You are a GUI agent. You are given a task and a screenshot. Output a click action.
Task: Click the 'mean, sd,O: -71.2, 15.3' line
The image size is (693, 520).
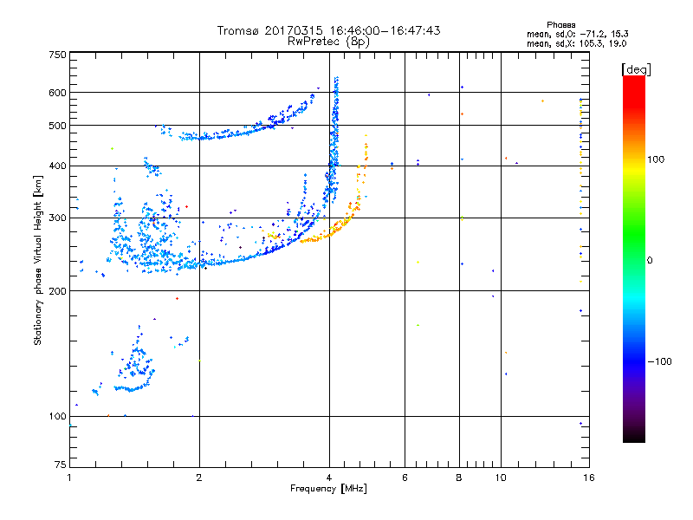pos(577,34)
